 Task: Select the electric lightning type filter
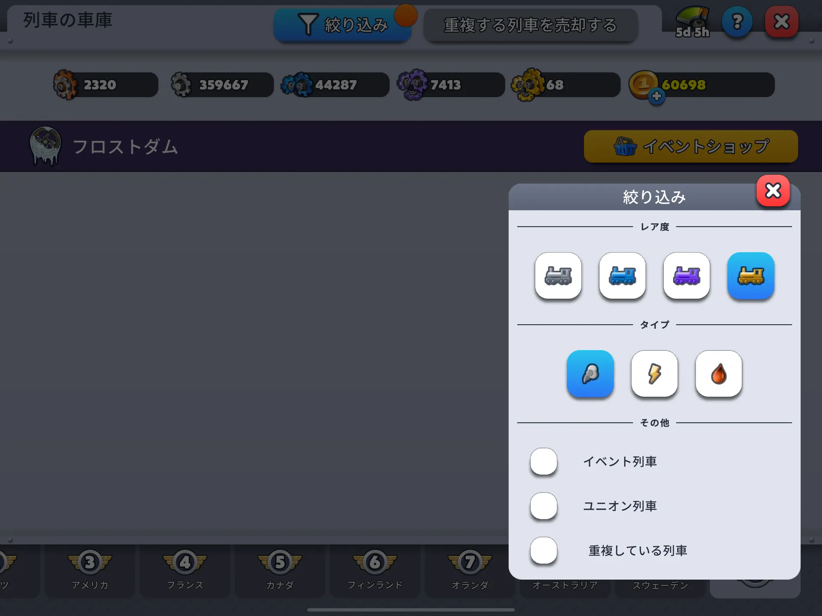[654, 373]
